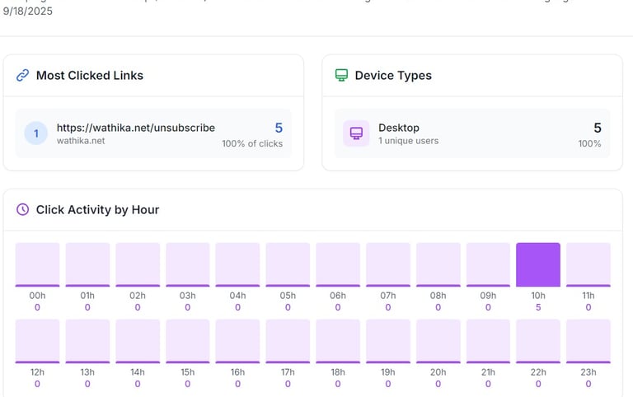Click the 12h hour block
Viewport: 633px width, 397px height.
coord(38,341)
